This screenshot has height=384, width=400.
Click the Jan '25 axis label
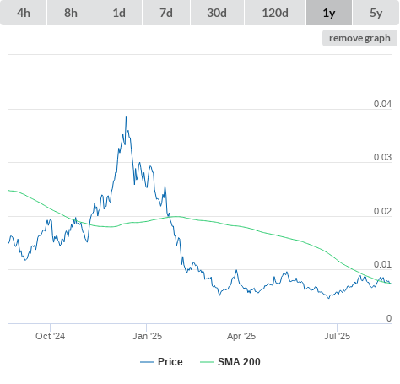coord(147,336)
